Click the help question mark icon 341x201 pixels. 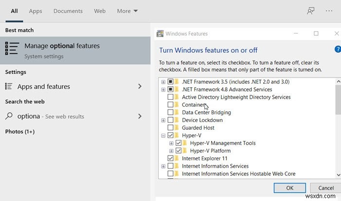click(338, 49)
